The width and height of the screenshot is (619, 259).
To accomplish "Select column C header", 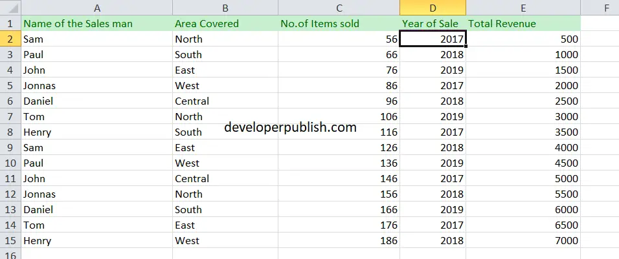I will pos(339,8).
